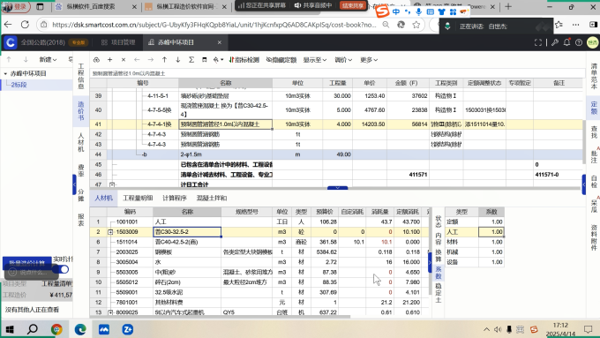Click the delete (×) icon in the toolbar
The height and width of the screenshot is (338, 600).
(124, 60)
